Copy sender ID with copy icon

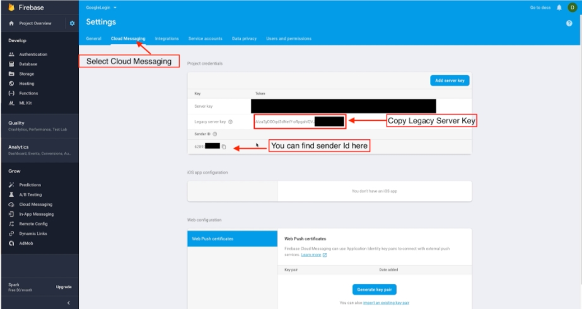[224, 147]
